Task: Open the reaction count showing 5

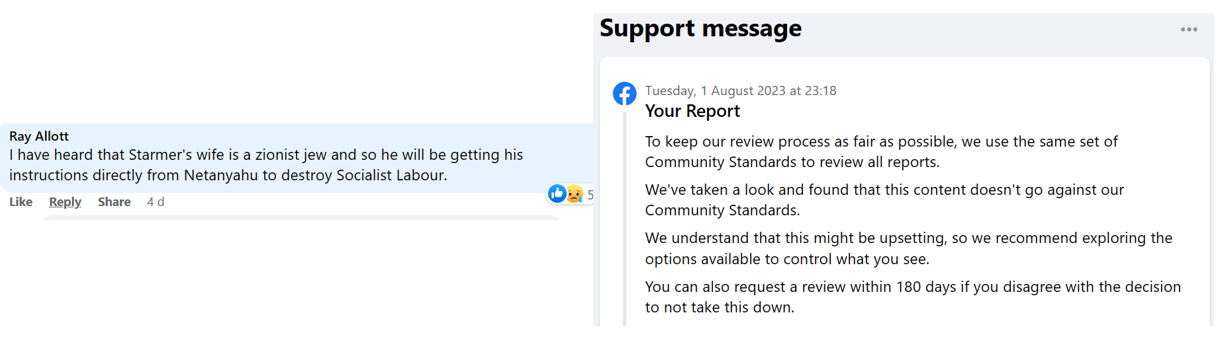Action: [590, 195]
